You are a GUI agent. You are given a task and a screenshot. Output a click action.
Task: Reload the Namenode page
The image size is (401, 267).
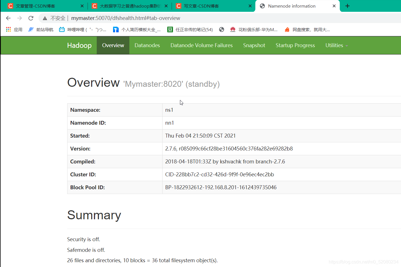coord(31,18)
